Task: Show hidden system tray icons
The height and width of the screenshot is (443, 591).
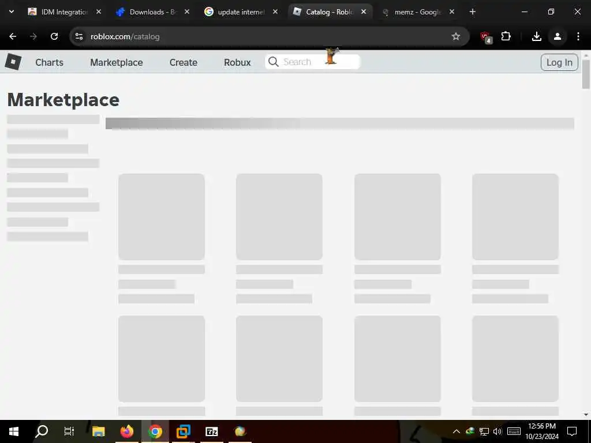Action: pos(456,431)
